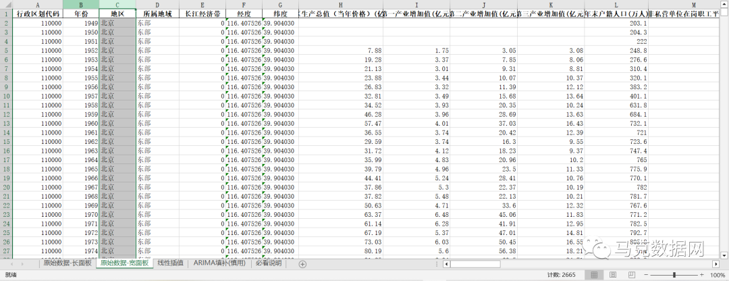
Task: Switch to Normal view in status bar
Action: pos(594,275)
